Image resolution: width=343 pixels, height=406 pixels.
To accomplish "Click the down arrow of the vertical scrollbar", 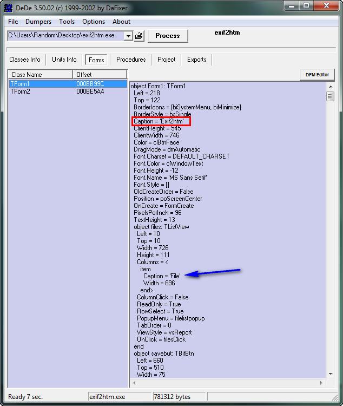I will point(331,374).
